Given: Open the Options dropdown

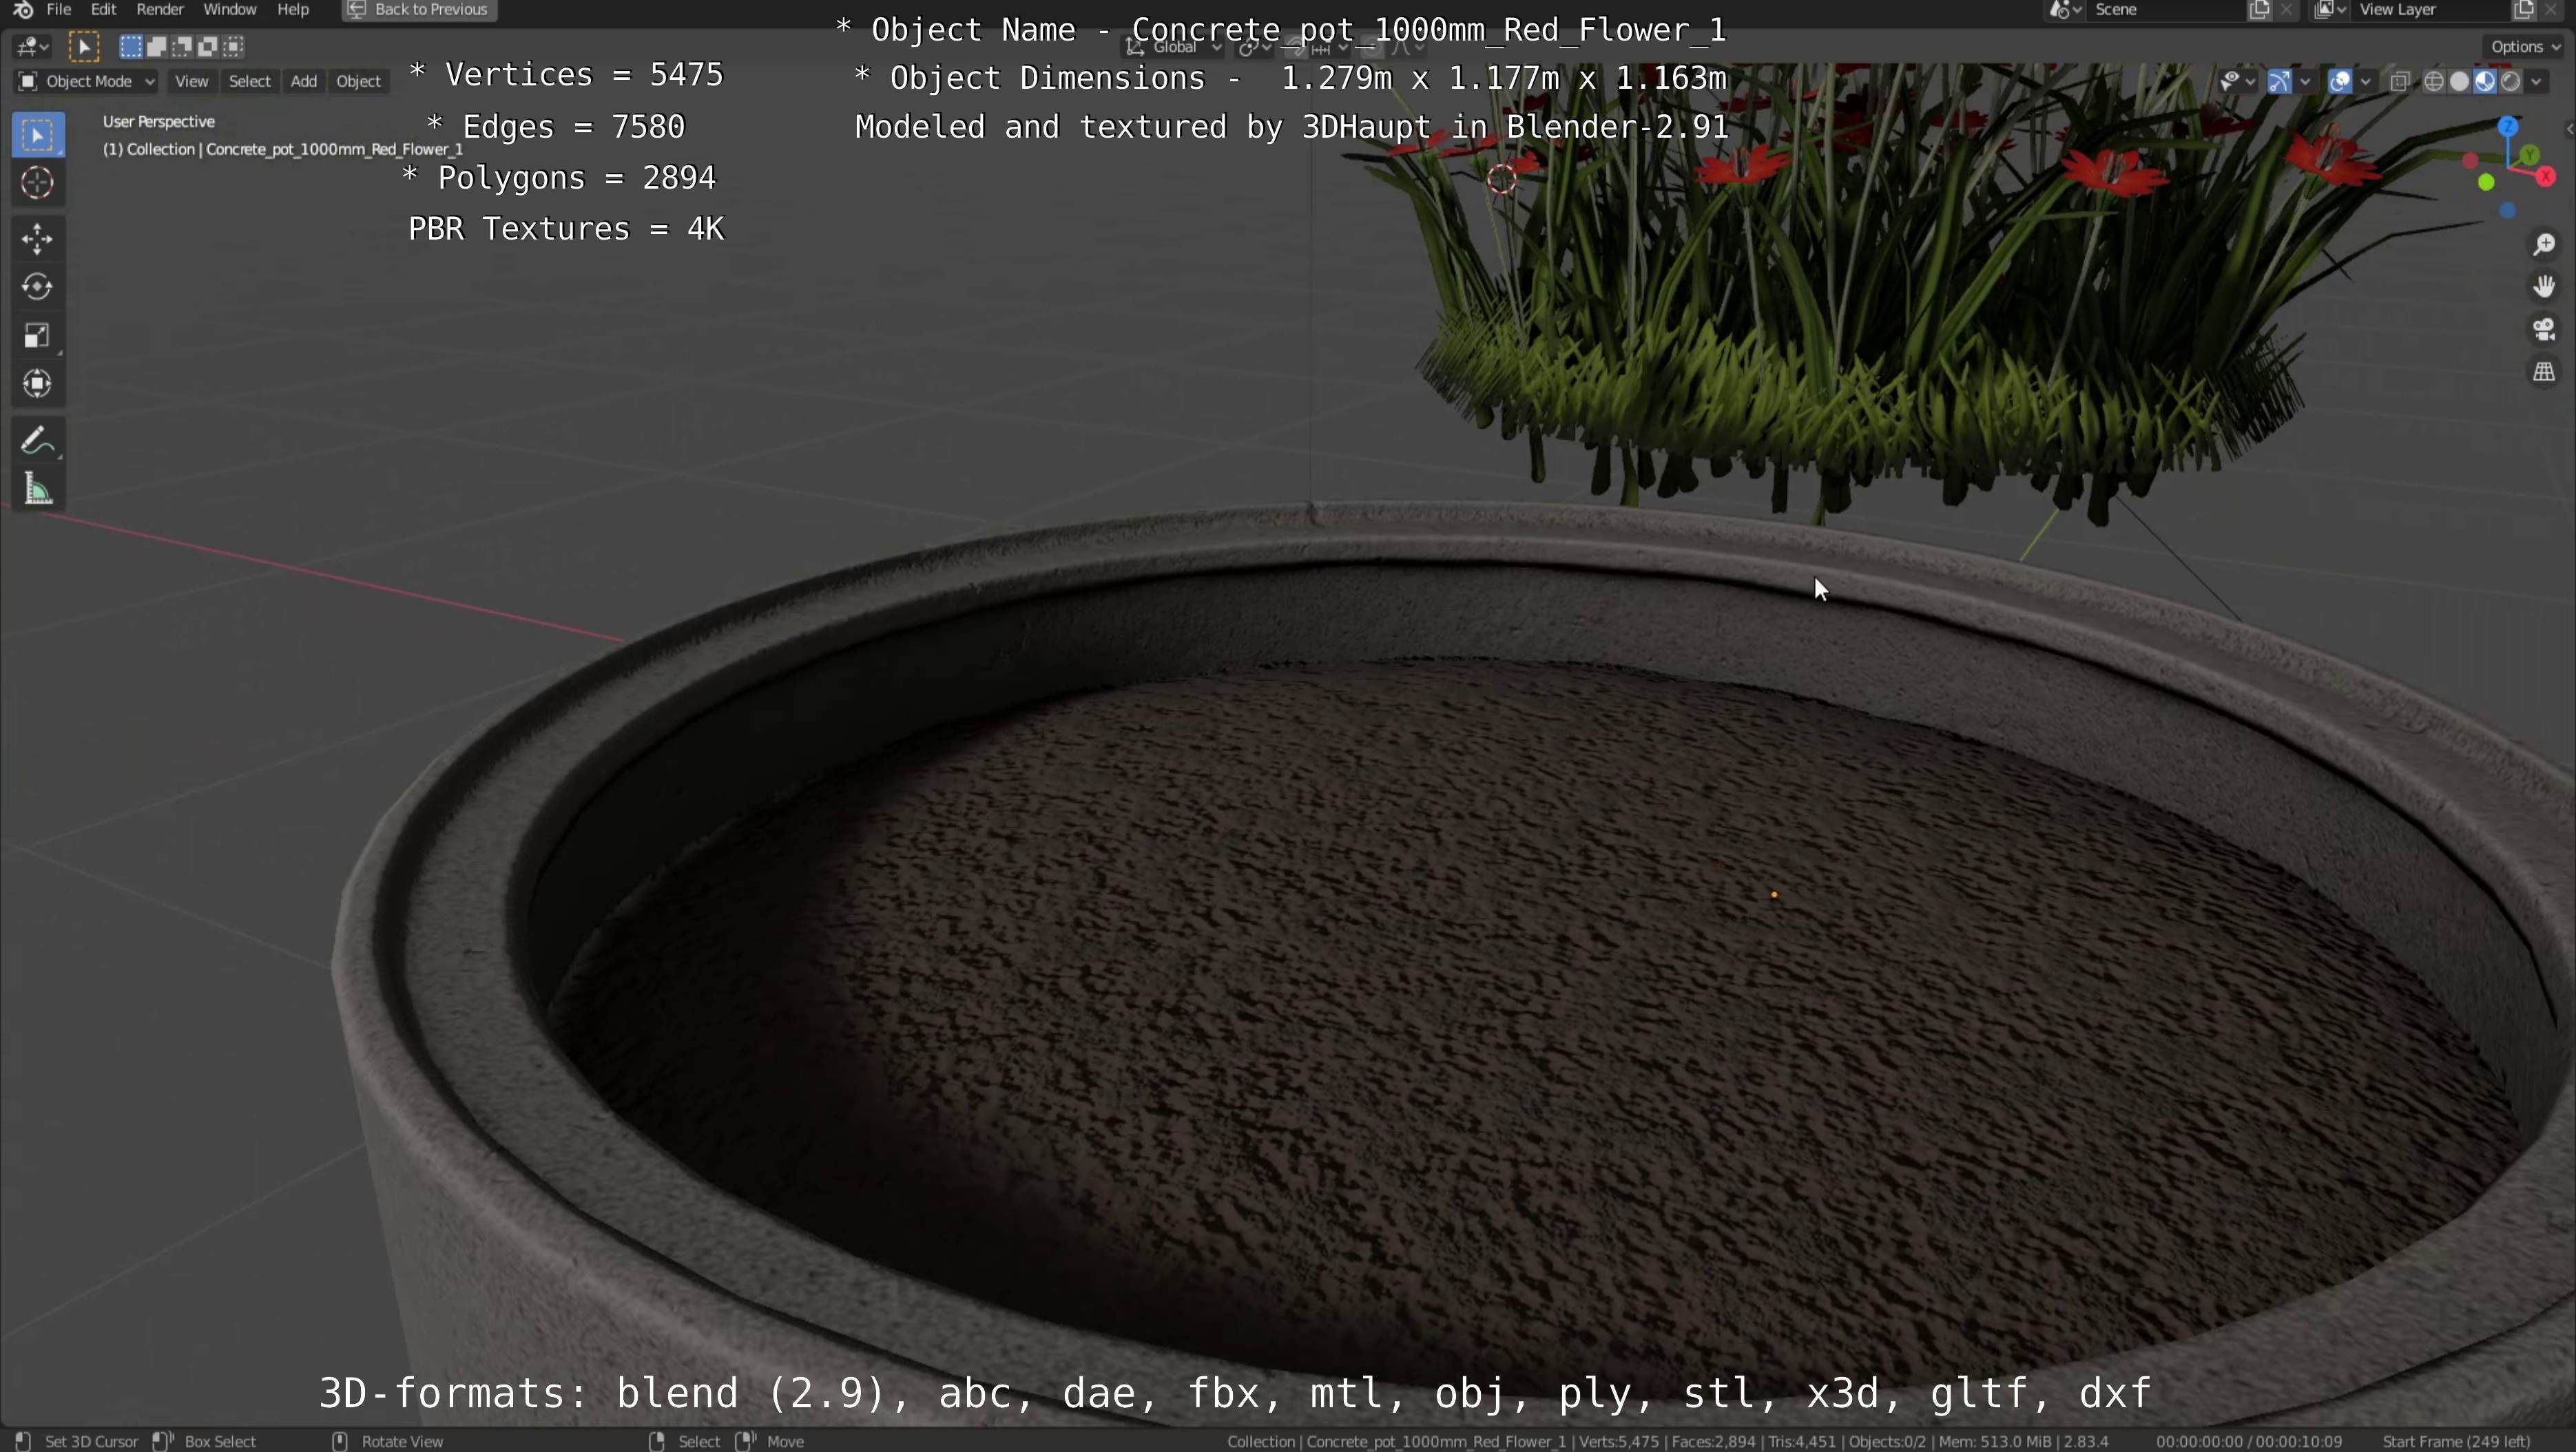Looking at the screenshot, I should click(2526, 47).
